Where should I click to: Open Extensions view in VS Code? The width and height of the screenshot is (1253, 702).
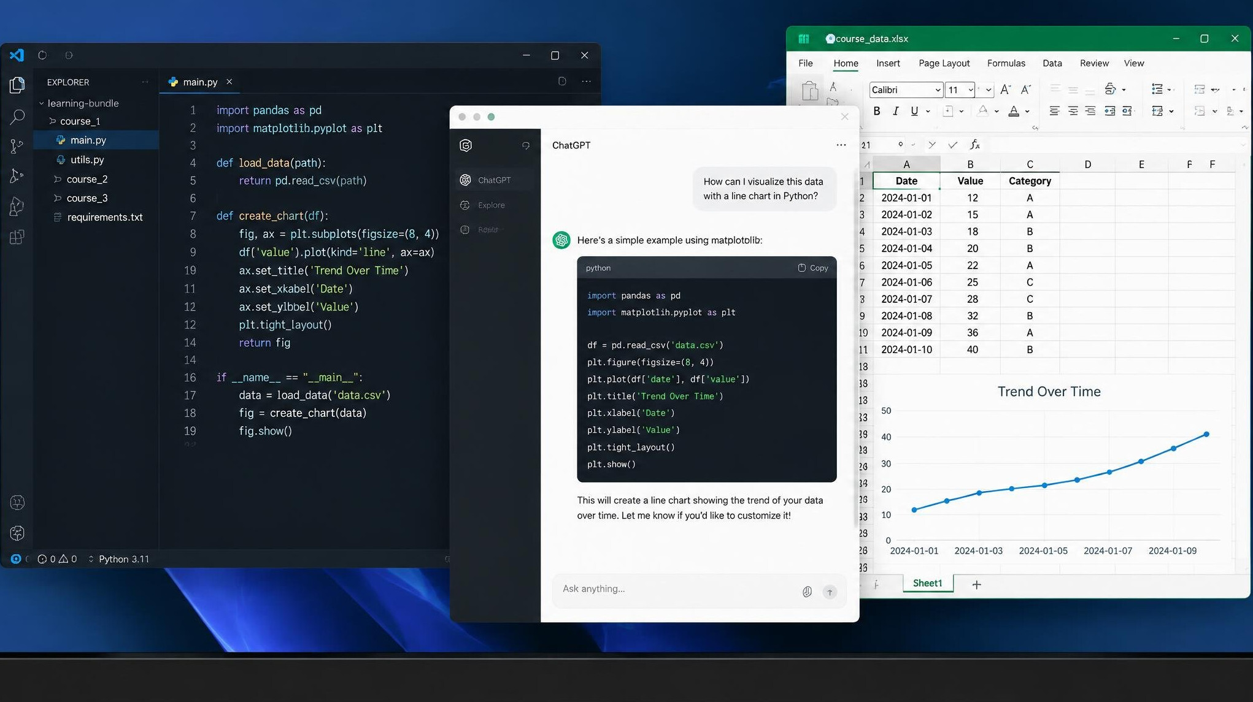(x=17, y=237)
